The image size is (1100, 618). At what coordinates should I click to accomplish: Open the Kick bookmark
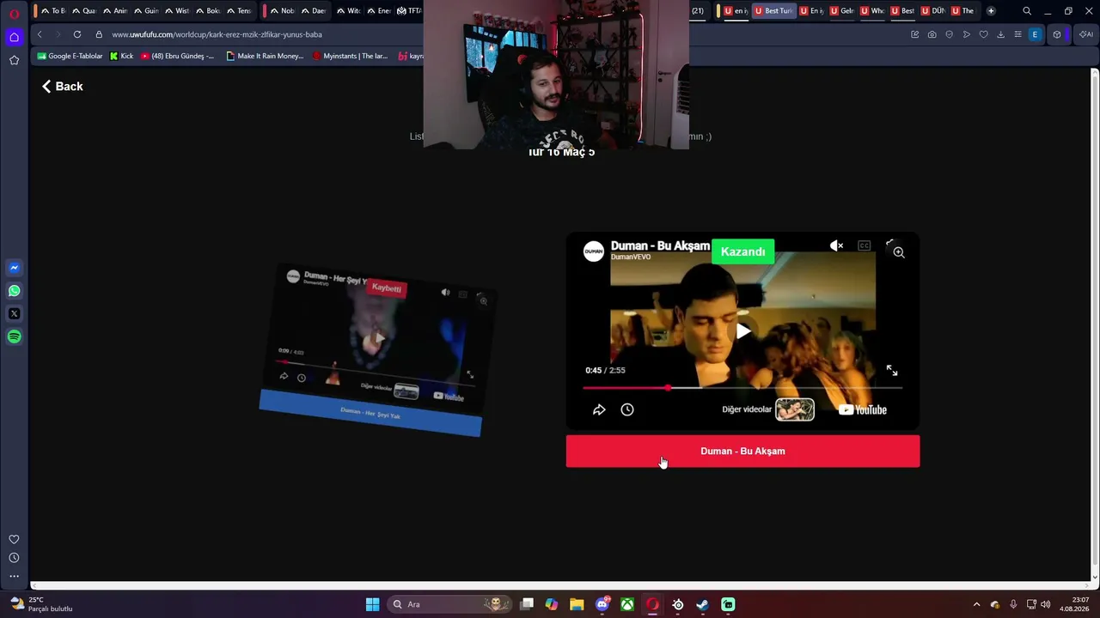coord(121,56)
